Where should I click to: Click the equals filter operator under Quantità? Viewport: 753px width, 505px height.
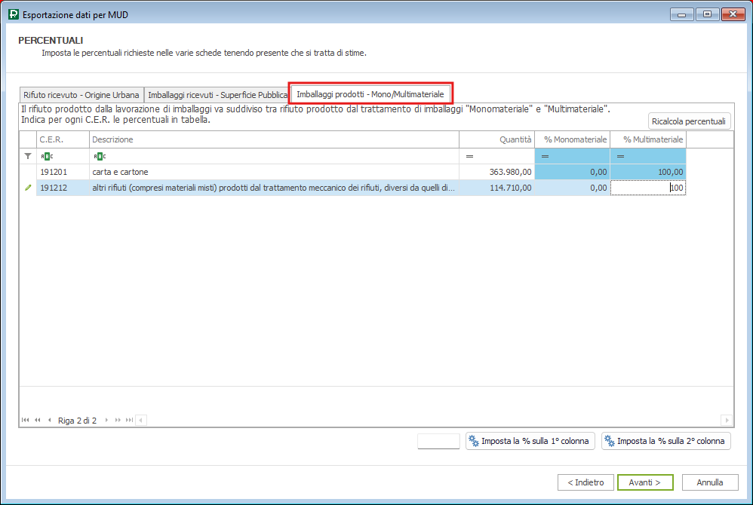pos(469,156)
